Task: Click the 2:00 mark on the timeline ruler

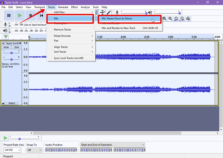Action: click(123, 37)
